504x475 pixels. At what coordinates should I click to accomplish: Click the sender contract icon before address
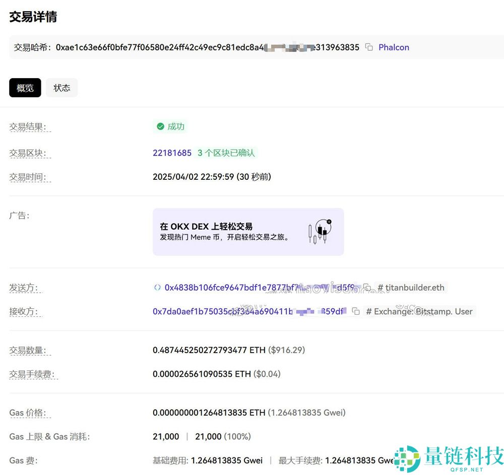(157, 288)
